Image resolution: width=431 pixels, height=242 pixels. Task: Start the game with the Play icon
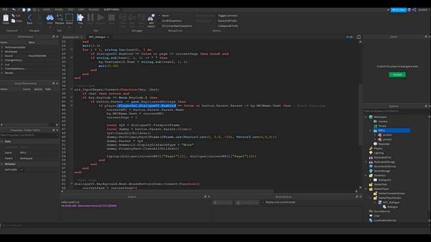click(x=80, y=18)
